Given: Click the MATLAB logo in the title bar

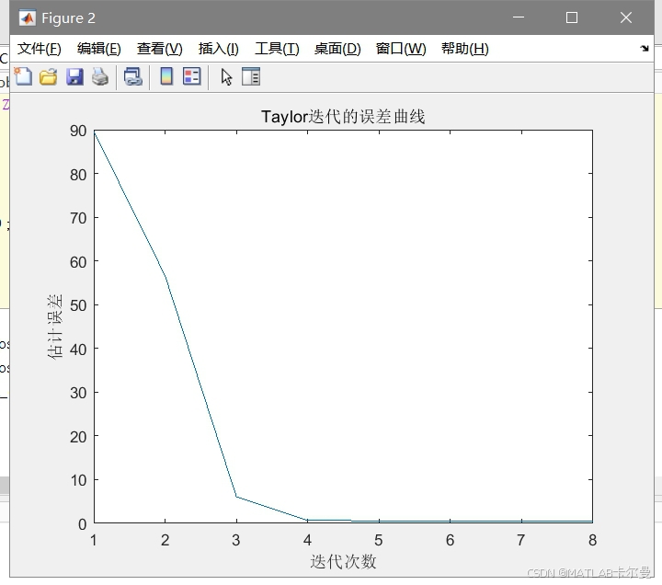Looking at the screenshot, I should (x=28, y=18).
